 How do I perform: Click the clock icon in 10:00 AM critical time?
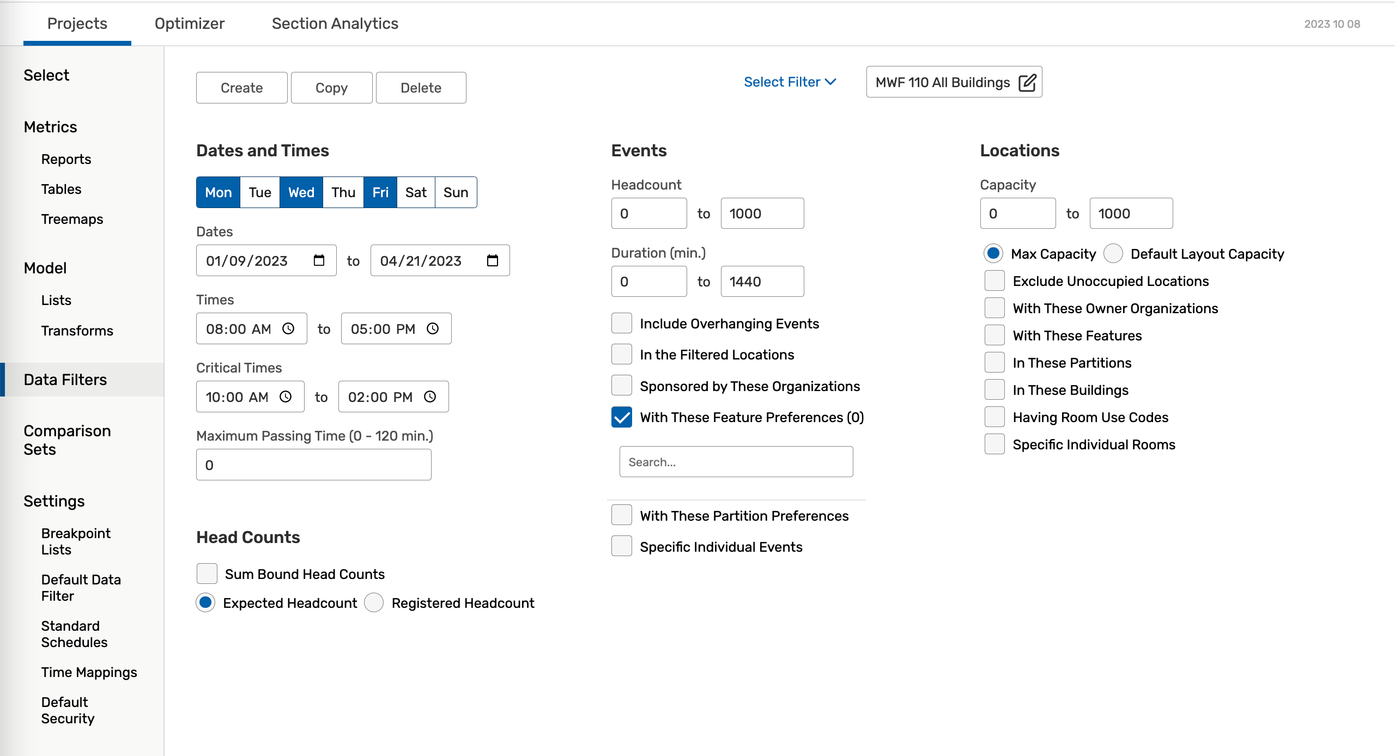point(286,397)
